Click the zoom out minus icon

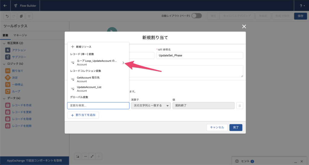click(85, 157)
